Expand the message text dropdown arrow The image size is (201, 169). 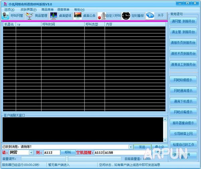[130, 147]
